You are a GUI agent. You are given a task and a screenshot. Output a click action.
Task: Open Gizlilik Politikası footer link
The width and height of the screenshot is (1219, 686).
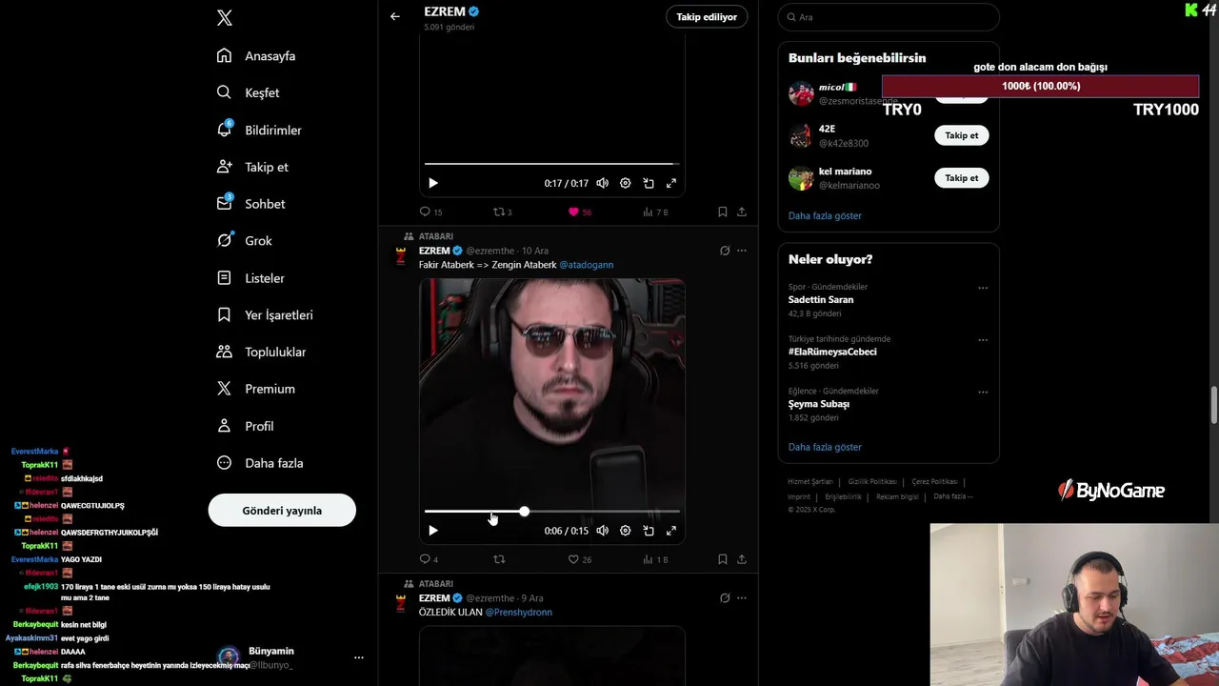[871, 482]
